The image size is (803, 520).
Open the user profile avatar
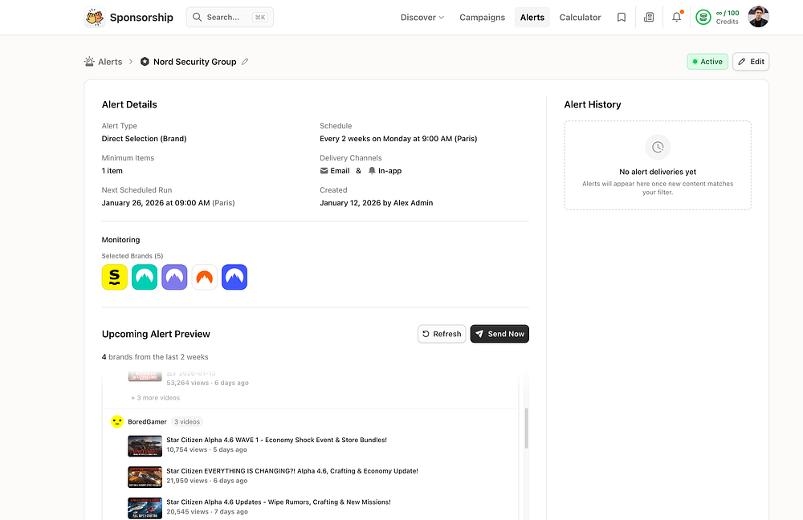point(758,17)
